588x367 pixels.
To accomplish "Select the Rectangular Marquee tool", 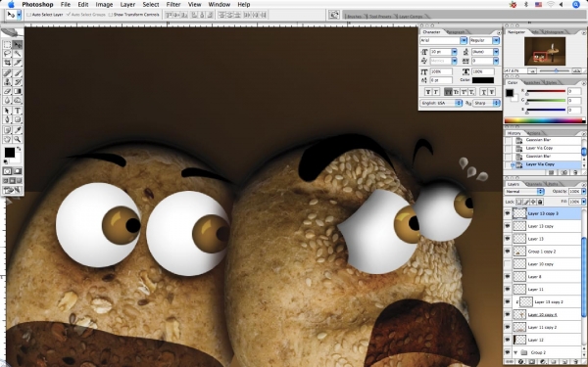I will (x=7, y=45).
